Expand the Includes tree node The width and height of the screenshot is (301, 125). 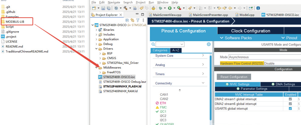(x=96, y=35)
